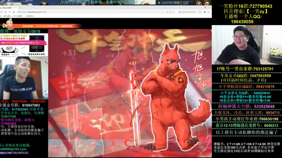Click the text 阿楠神器天空群: 533525648
282x158 pixels.
pyautogui.click(x=246, y=106)
